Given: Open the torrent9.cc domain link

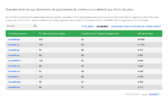Looking at the screenshot, I should pyautogui.click(x=14, y=45).
